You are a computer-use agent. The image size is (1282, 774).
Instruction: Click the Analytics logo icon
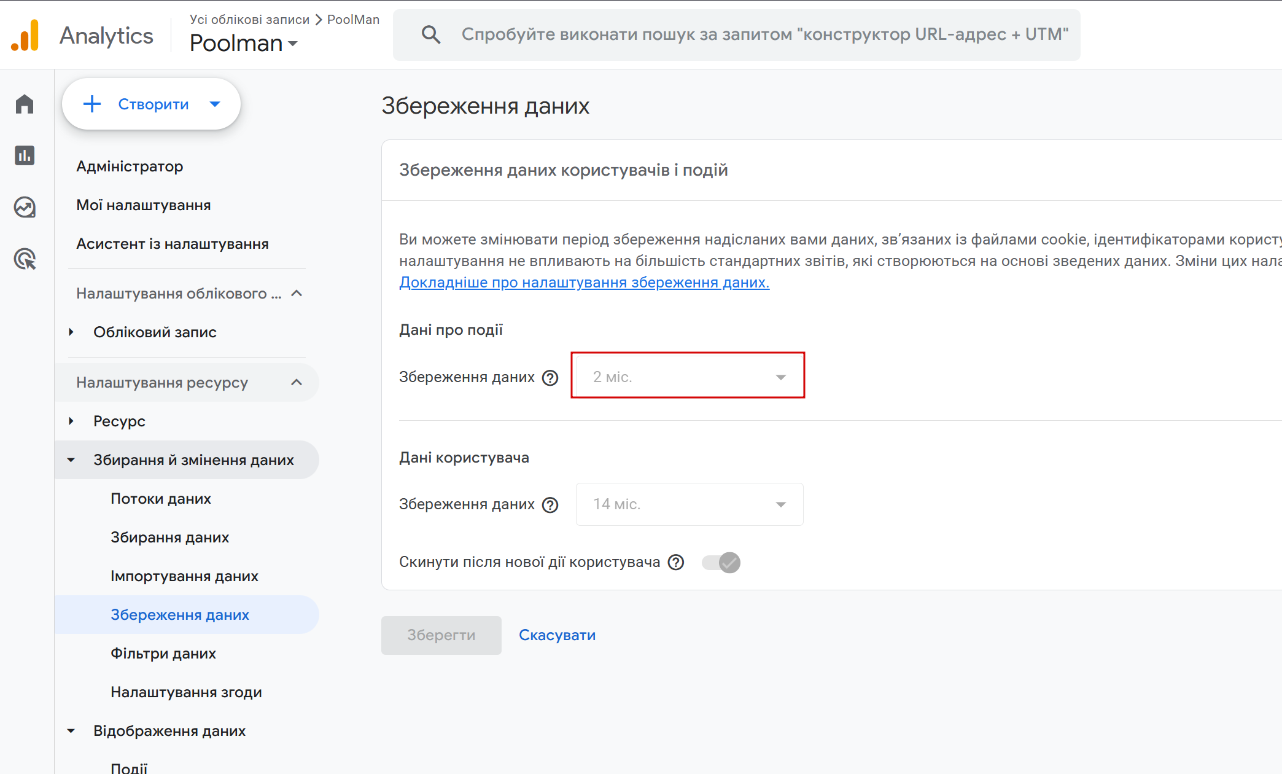[25, 36]
